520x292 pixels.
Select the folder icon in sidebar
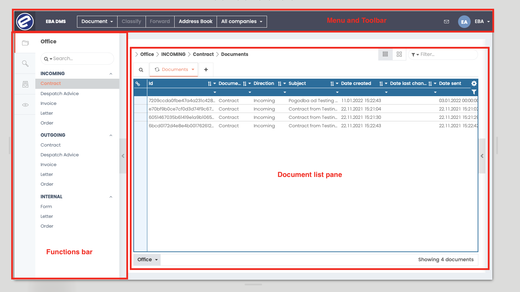coord(25,43)
